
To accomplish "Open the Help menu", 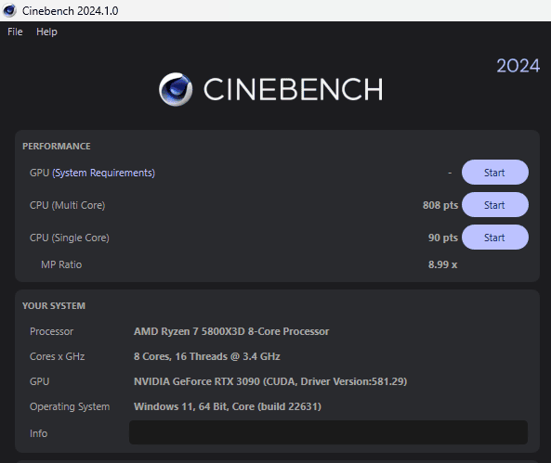I will pos(46,32).
